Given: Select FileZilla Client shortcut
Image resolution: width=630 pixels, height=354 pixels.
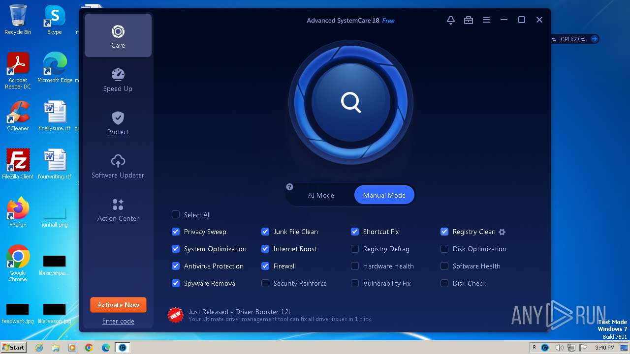Looking at the screenshot, I should point(18,164).
